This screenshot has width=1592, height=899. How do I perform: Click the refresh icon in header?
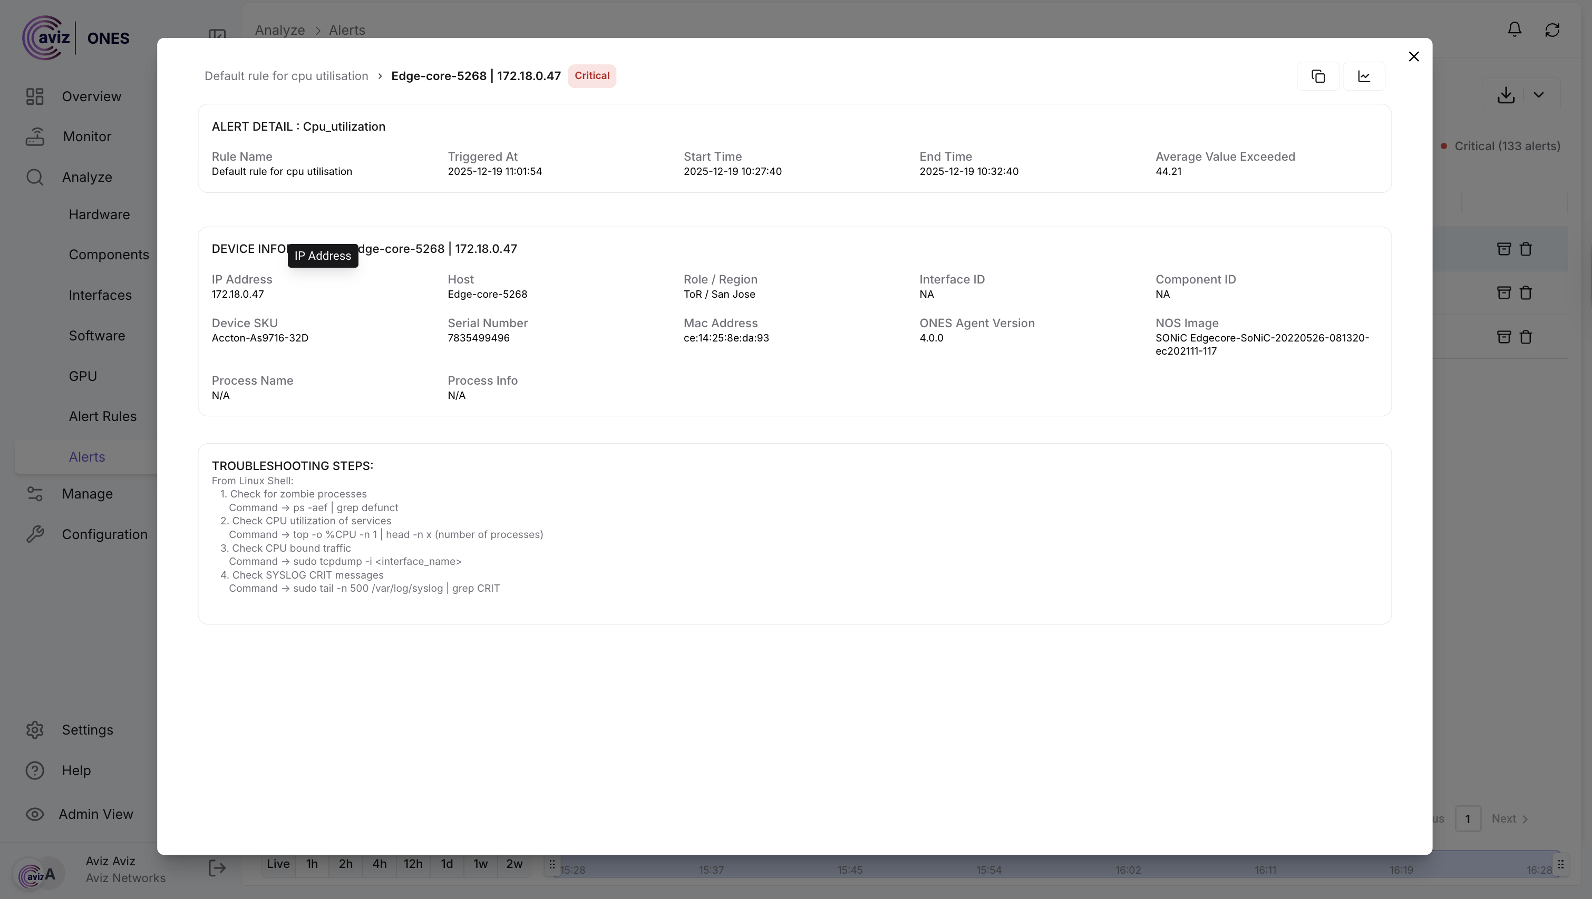pyautogui.click(x=1552, y=30)
